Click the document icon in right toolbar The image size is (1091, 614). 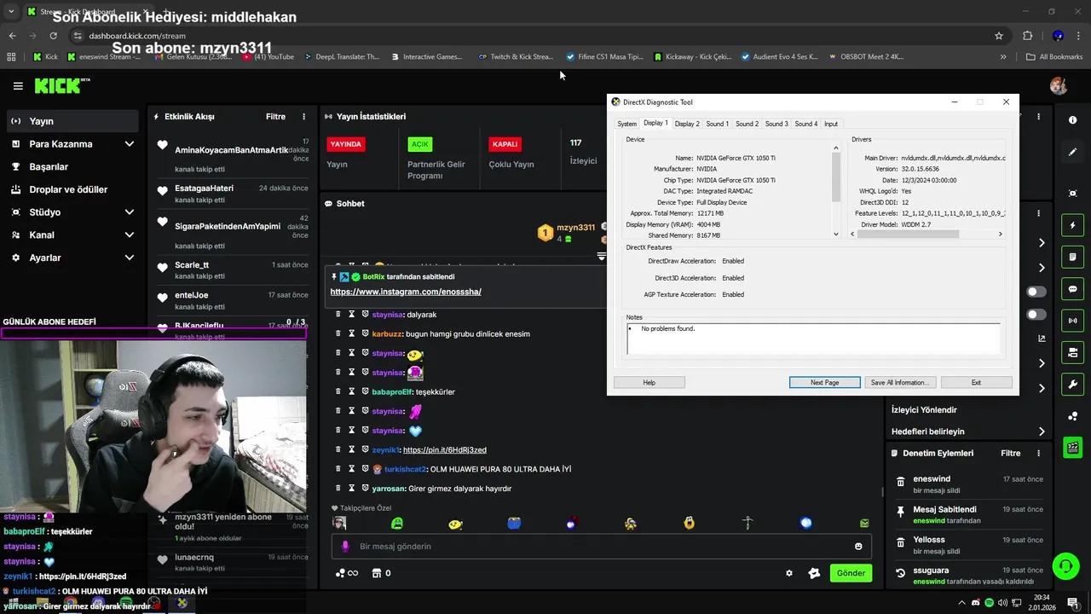[1072, 258]
